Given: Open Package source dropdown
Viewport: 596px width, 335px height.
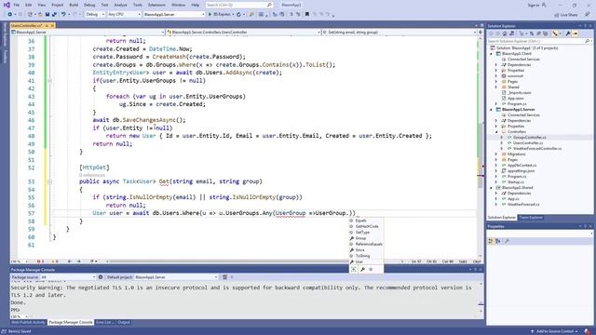Looking at the screenshot, I should (68, 277).
